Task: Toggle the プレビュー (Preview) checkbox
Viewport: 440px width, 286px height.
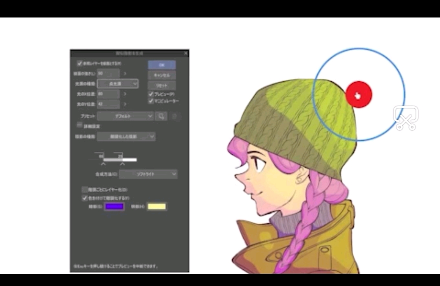Action: tap(151, 94)
